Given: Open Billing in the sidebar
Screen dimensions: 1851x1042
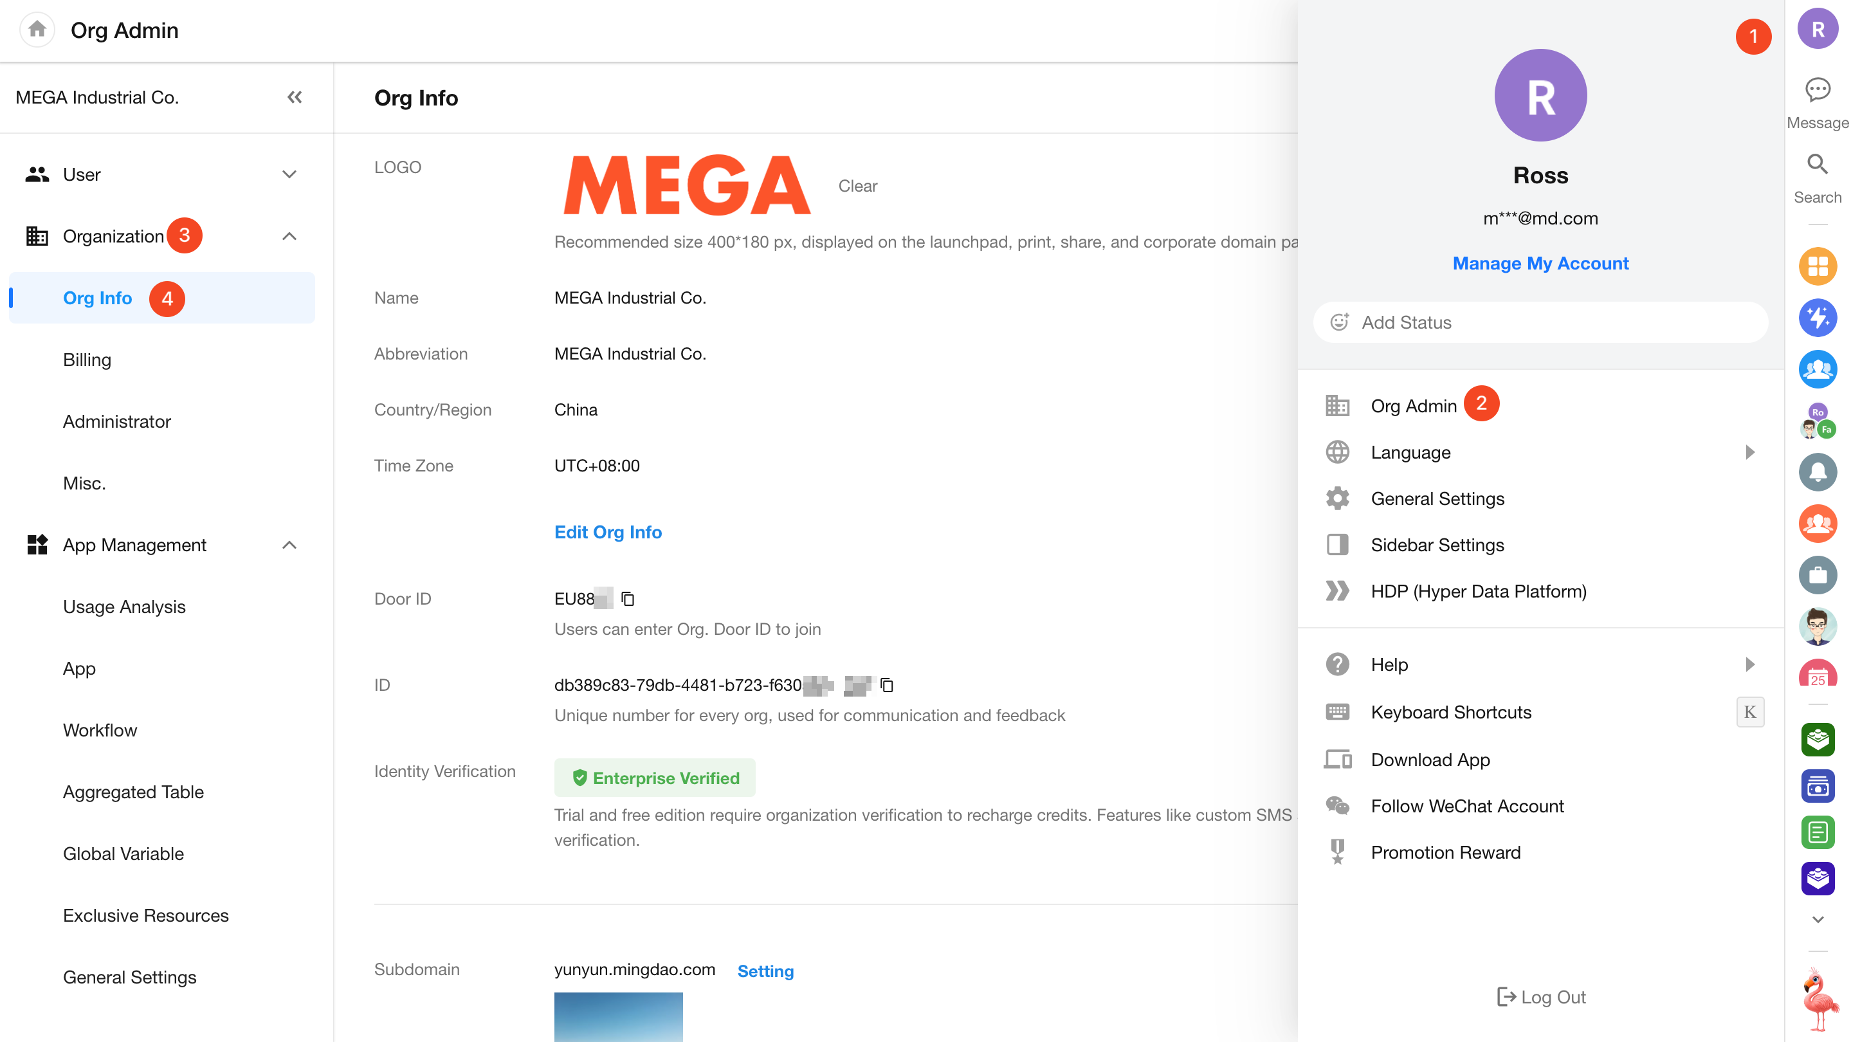Looking at the screenshot, I should tap(87, 360).
